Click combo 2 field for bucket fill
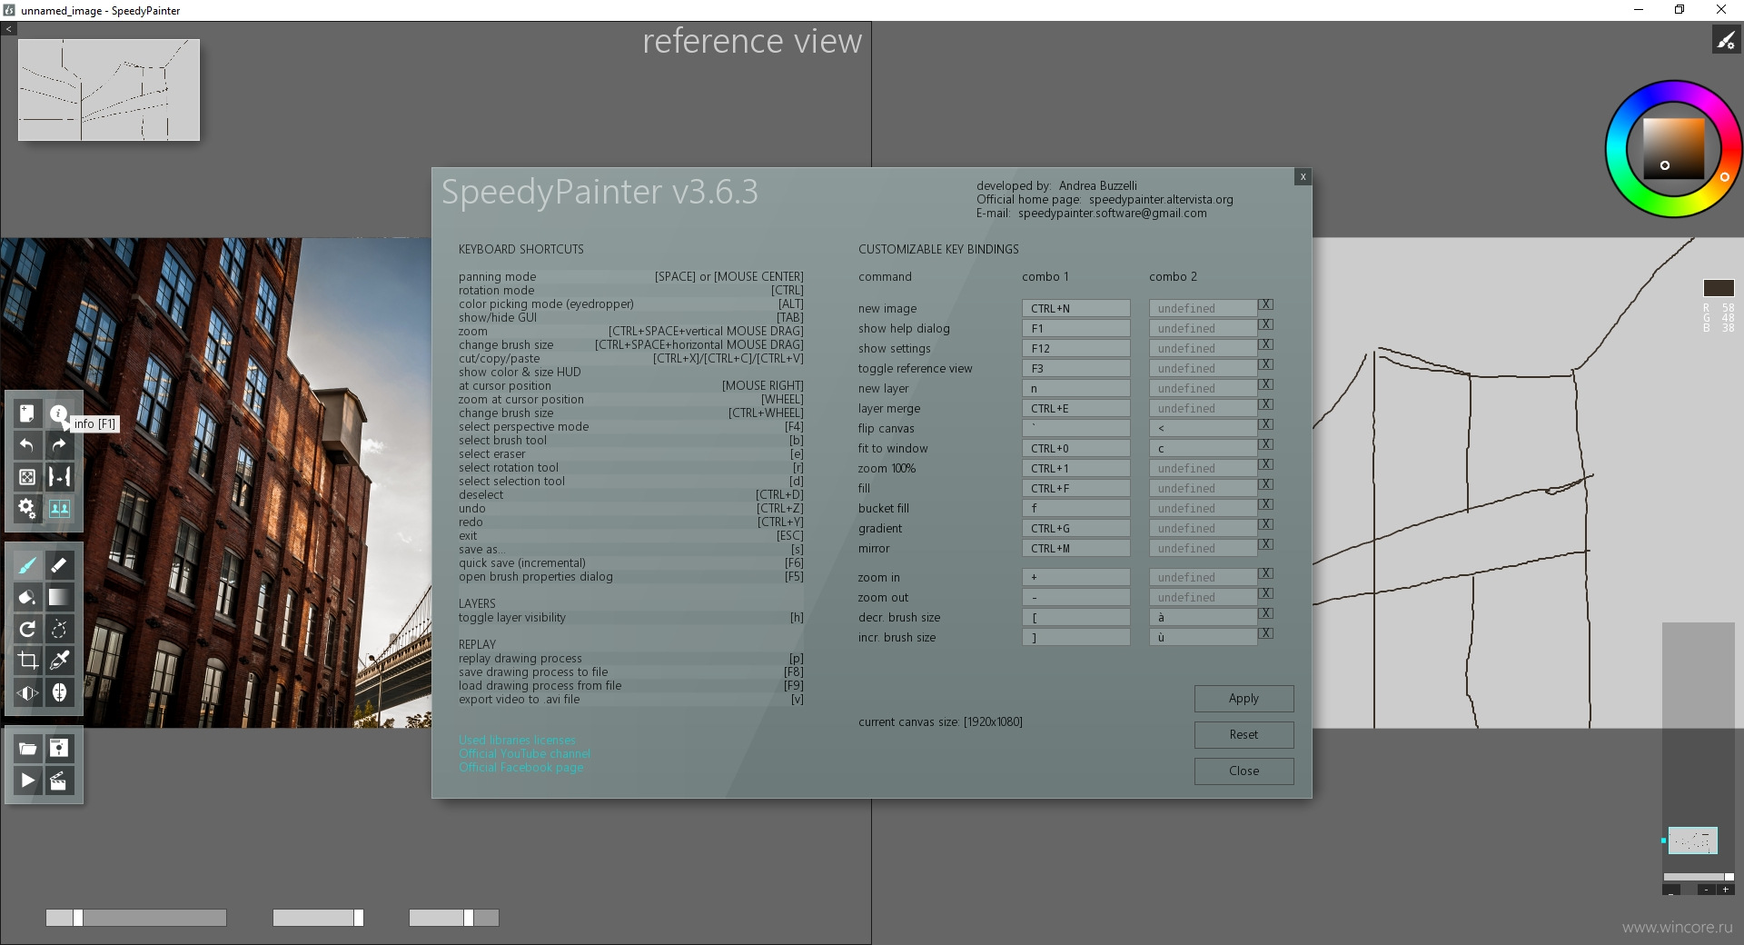Screen dimensions: 1744x945 (x=1203, y=508)
